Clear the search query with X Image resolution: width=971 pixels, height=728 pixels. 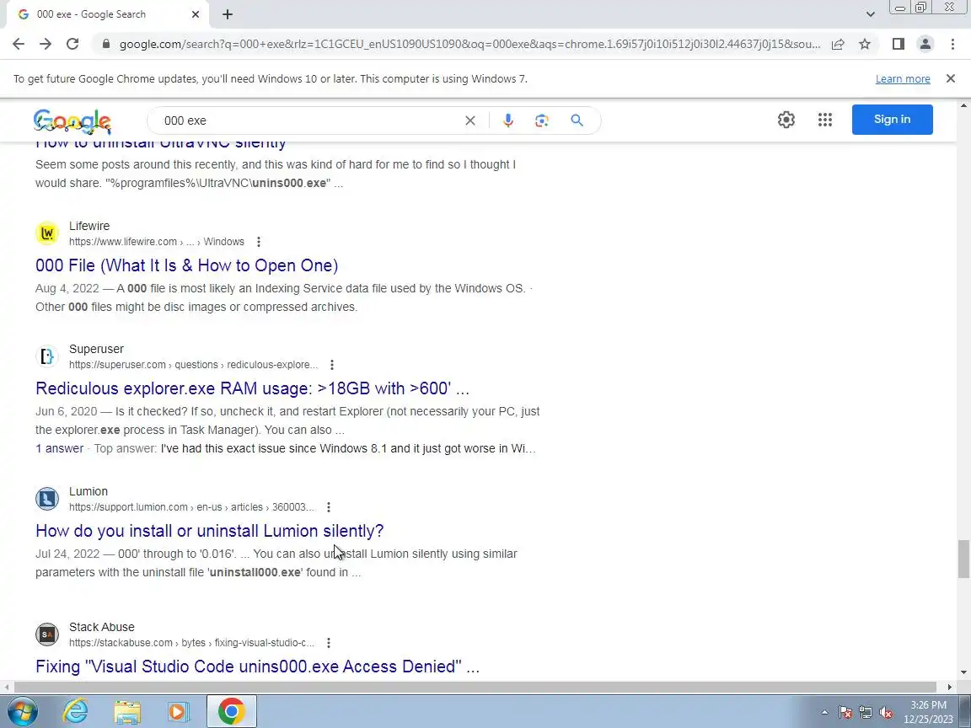(470, 120)
